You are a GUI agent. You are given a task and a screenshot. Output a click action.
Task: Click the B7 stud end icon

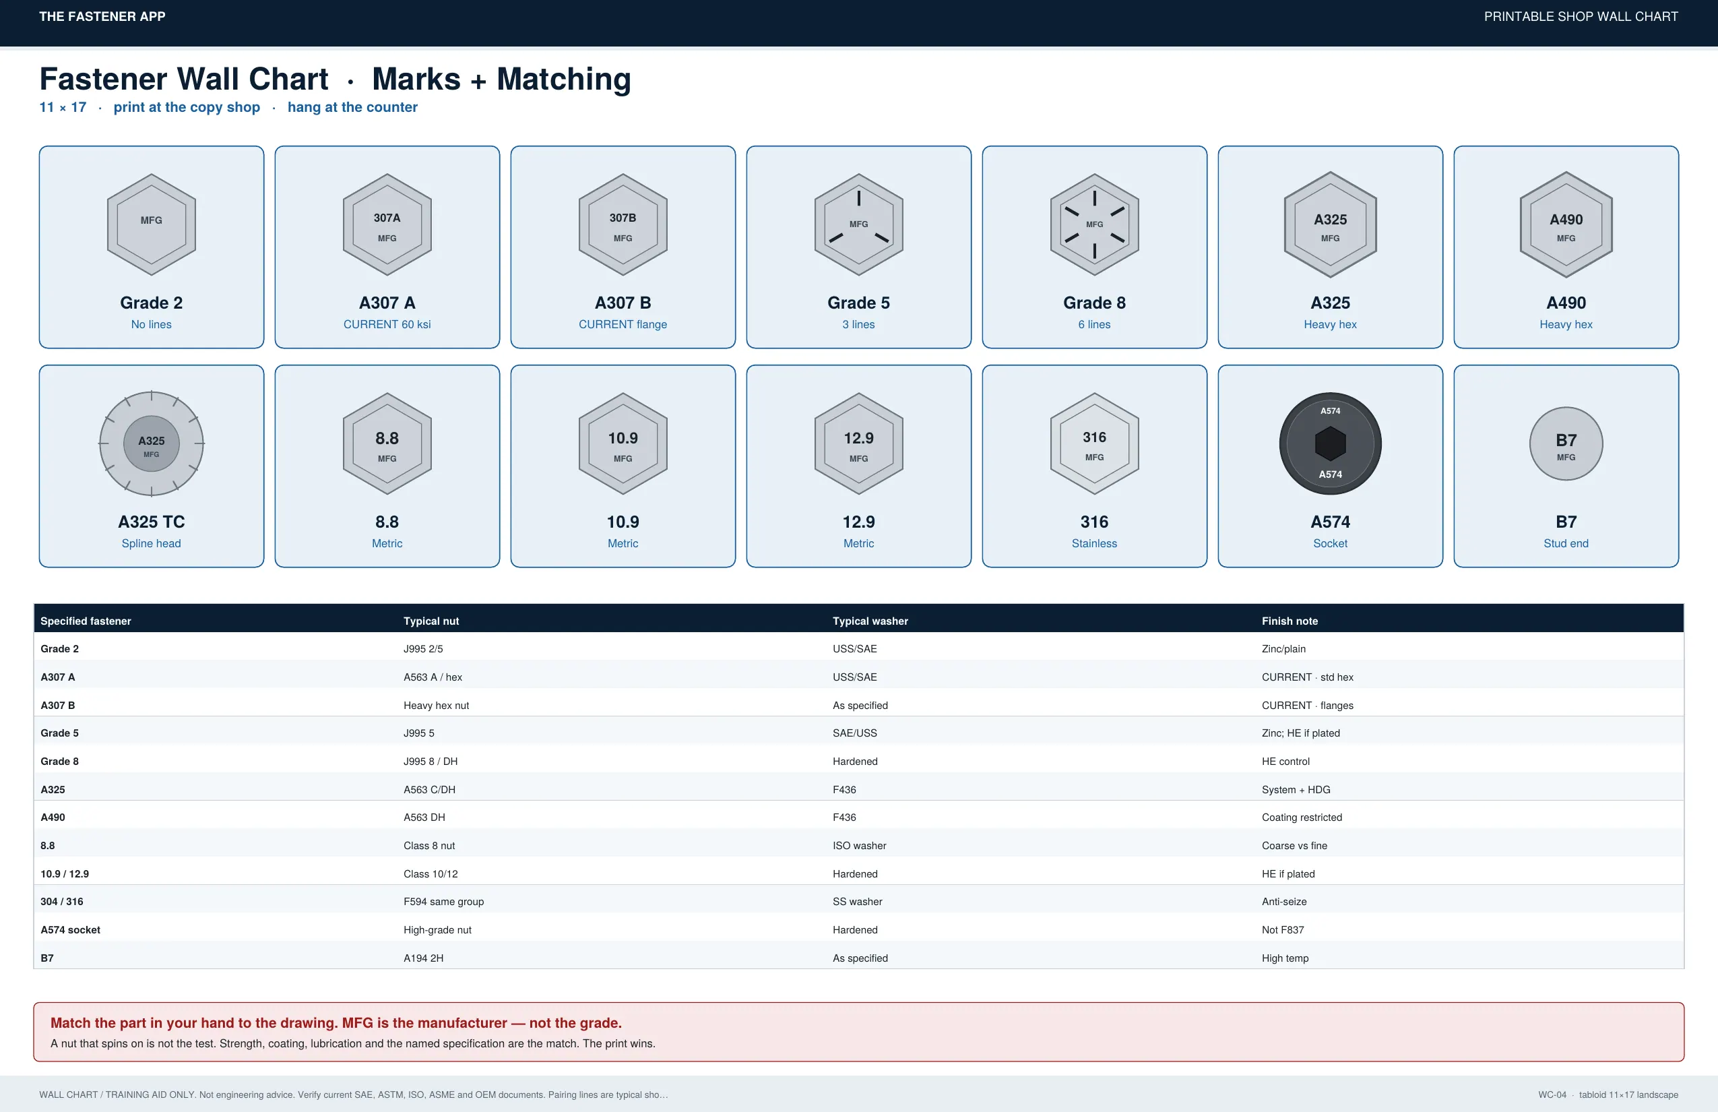[x=1566, y=443]
